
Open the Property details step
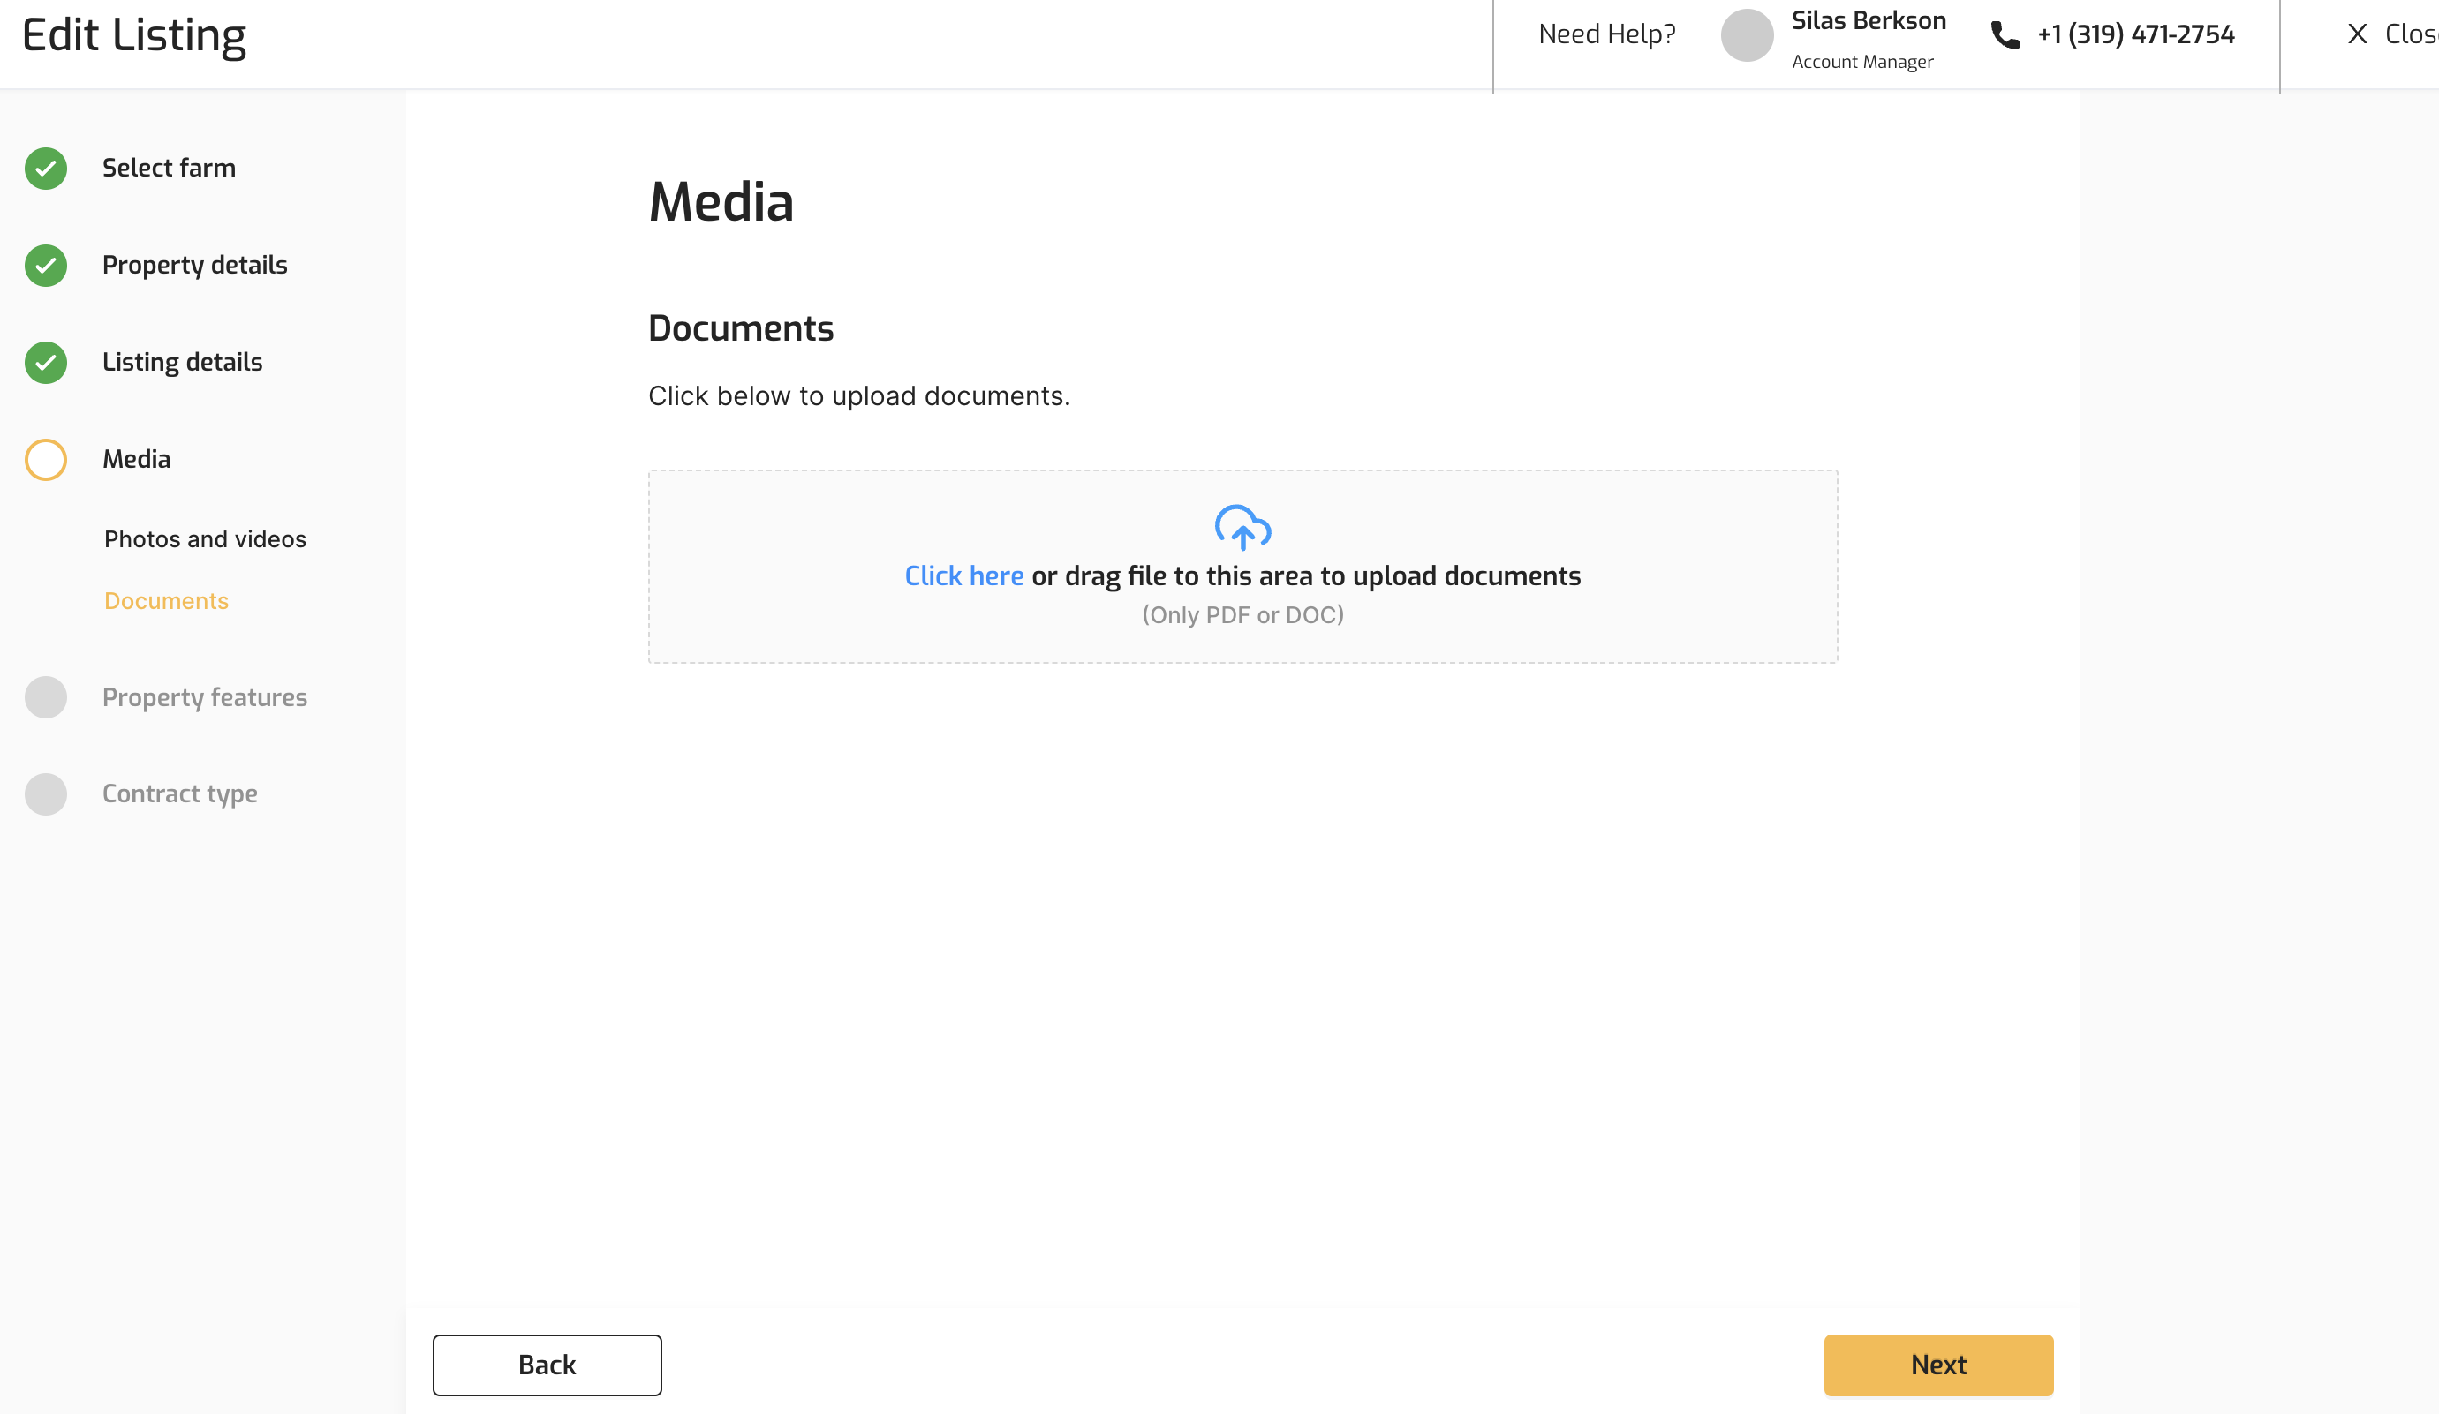pyautogui.click(x=194, y=265)
